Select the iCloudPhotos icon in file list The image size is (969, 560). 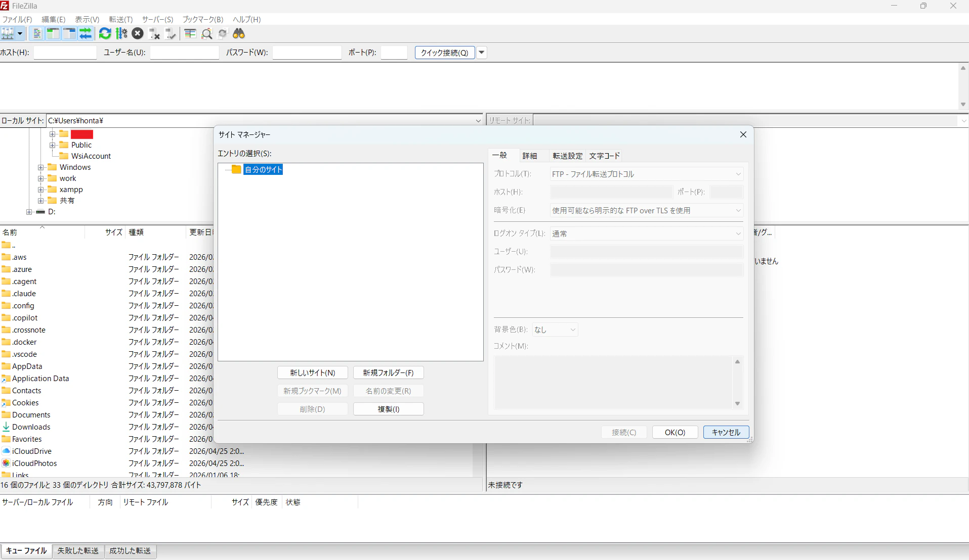[x=6, y=463]
